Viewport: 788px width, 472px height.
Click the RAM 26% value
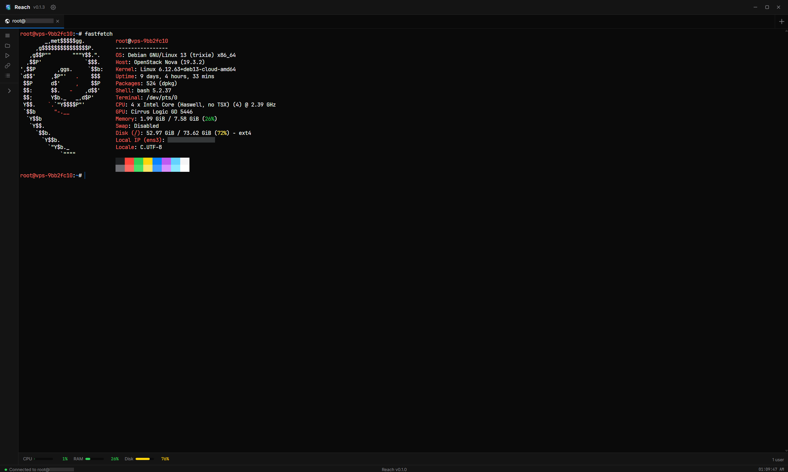pyautogui.click(x=115, y=459)
